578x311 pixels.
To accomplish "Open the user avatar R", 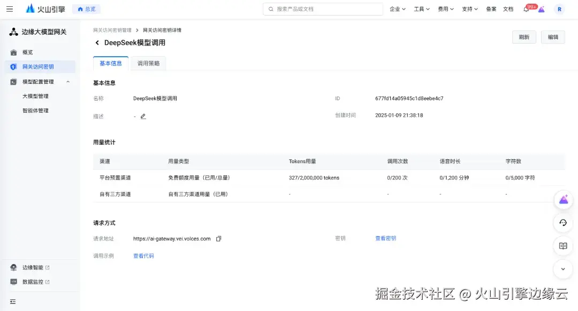I will pyautogui.click(x=559, y=9).
